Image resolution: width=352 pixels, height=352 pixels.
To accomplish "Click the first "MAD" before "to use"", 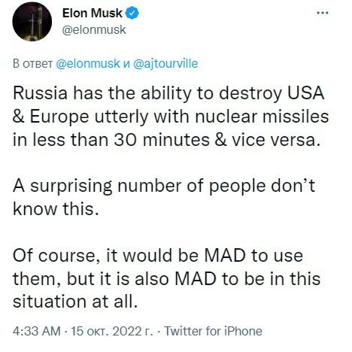I will (x=225, y=256).
